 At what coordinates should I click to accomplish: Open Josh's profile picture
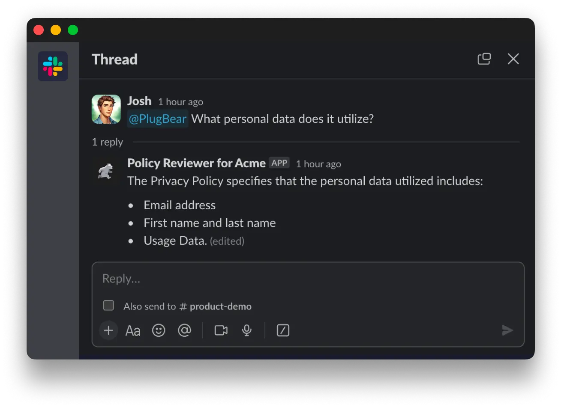coord(106,109)
